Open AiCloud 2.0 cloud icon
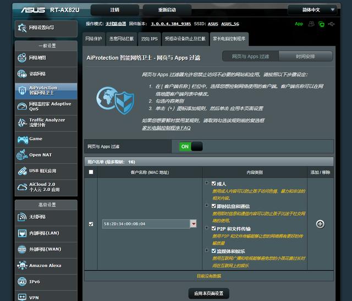The width and height of the screenshot is (352, 301). pos(22,187)
